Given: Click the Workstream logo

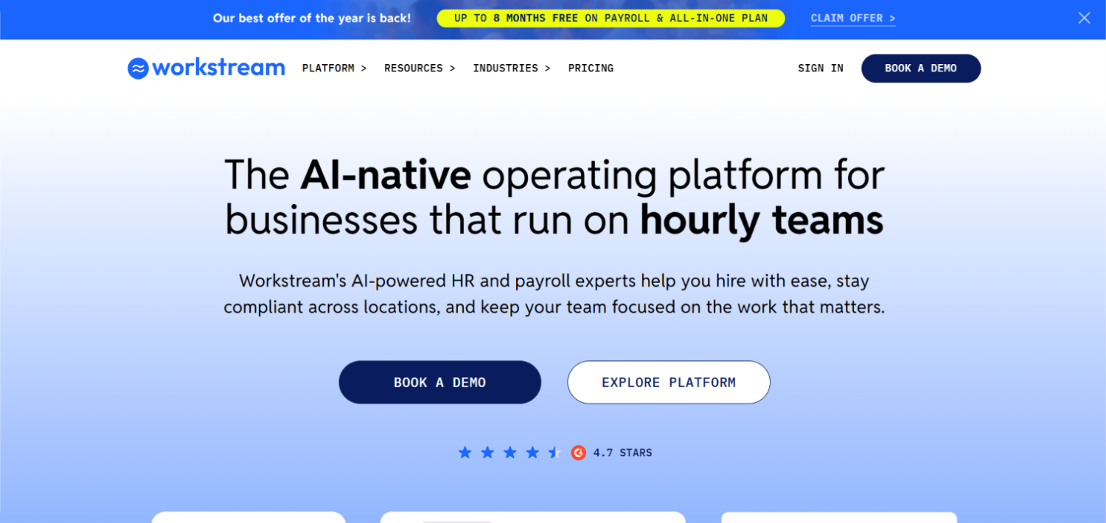Looking at the screenshot, I should pos(206,68).
